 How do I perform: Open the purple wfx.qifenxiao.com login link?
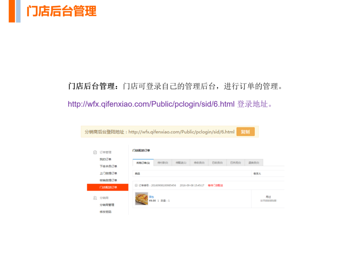coord(151,104)
